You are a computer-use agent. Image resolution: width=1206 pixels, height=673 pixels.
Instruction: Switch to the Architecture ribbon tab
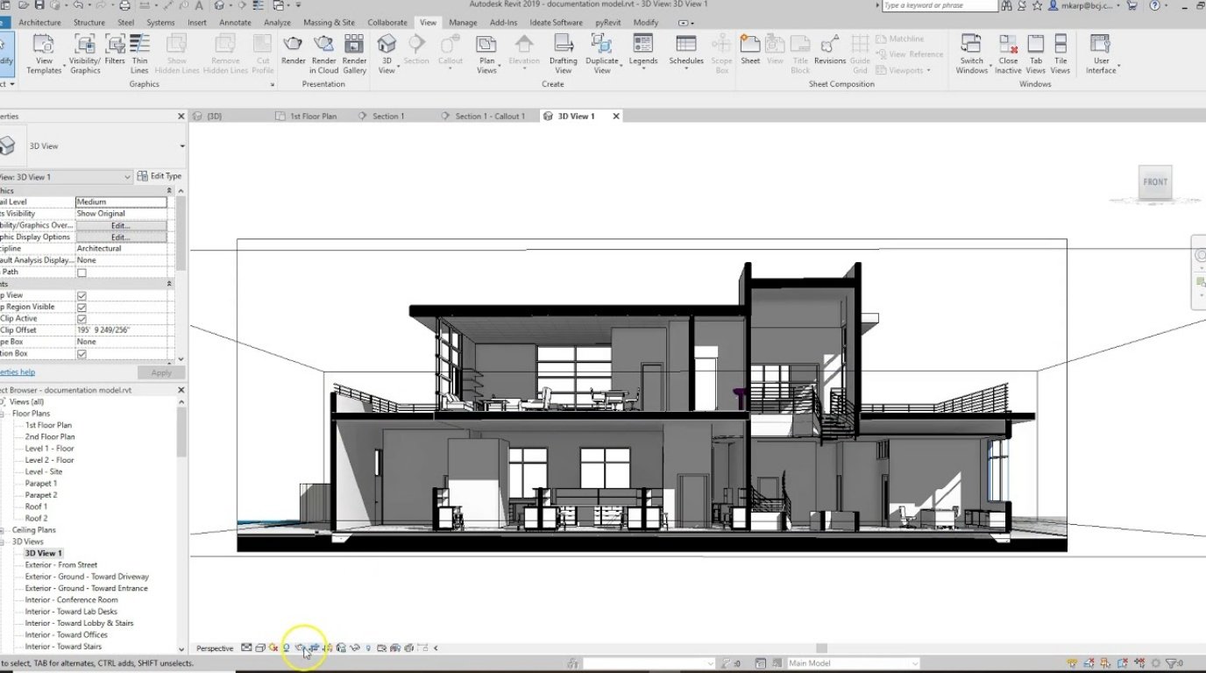[39, 22]
